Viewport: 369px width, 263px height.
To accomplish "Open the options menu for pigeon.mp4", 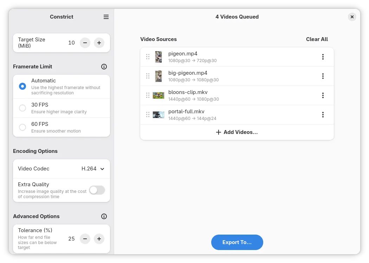I will pos(323,57).
